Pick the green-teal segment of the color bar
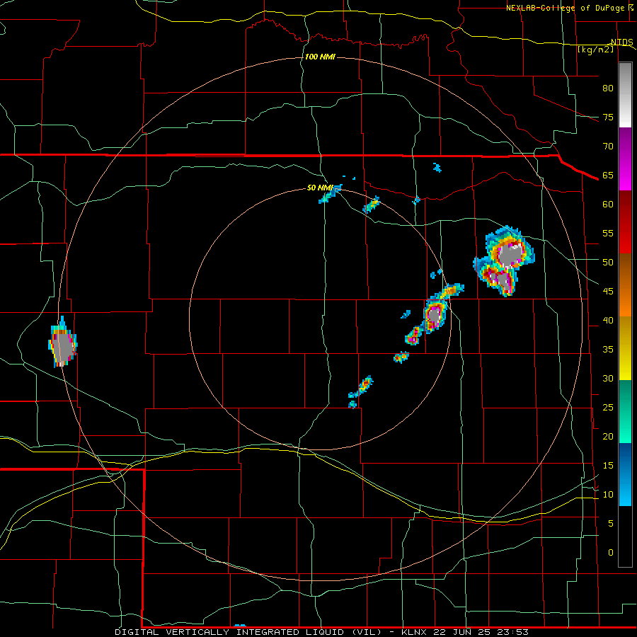 [x=625, y=411]
